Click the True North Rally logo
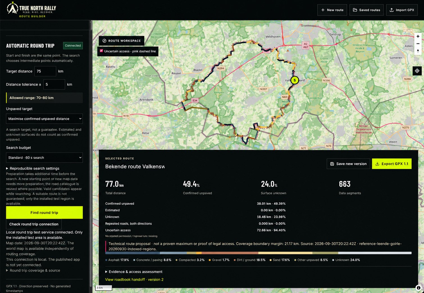Viewport: 424px width, 293px height. [31, 10]
